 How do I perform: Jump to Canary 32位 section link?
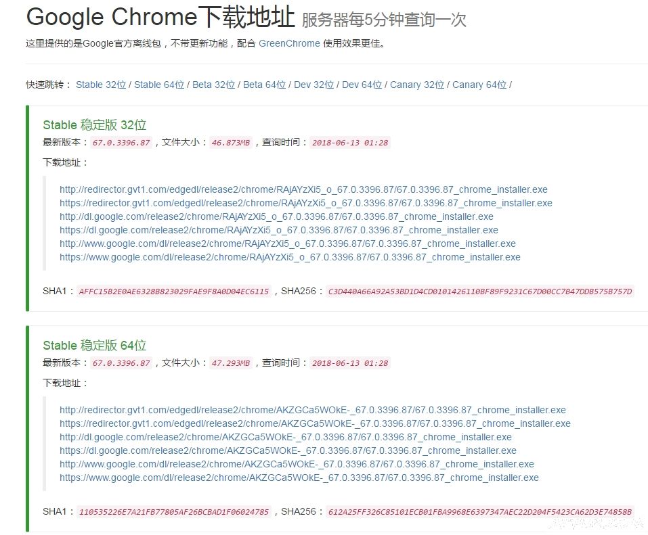click(x=416, y=85)
